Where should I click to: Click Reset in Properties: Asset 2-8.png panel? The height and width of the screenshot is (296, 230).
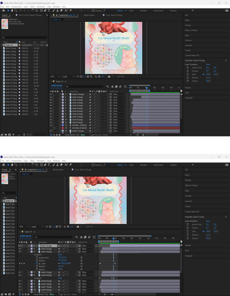tap(208, 221)
